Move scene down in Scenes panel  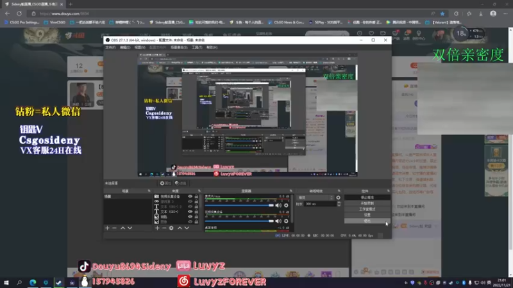point(130,228)
